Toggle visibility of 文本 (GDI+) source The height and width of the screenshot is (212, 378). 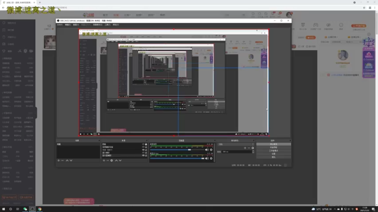[143, 150]
